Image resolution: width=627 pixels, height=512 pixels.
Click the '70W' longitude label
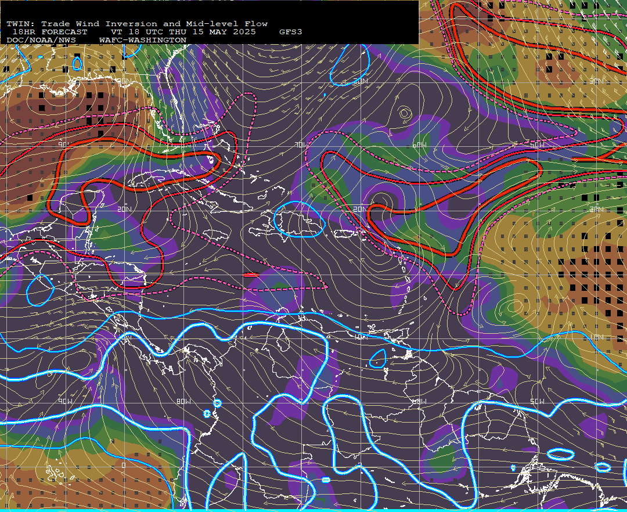(x=301, y=145)
